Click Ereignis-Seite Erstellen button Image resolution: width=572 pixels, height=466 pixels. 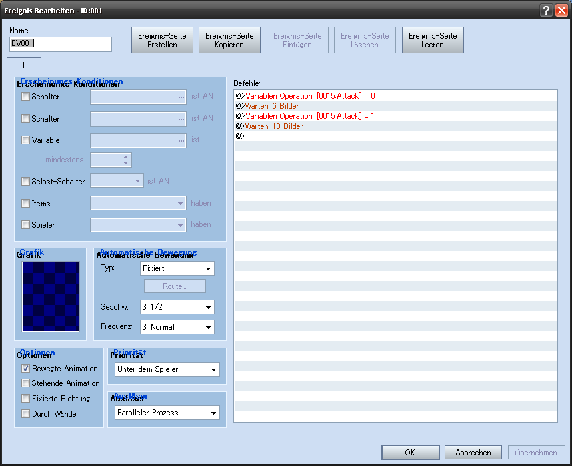pyautogui.click(x=162, y=40)
